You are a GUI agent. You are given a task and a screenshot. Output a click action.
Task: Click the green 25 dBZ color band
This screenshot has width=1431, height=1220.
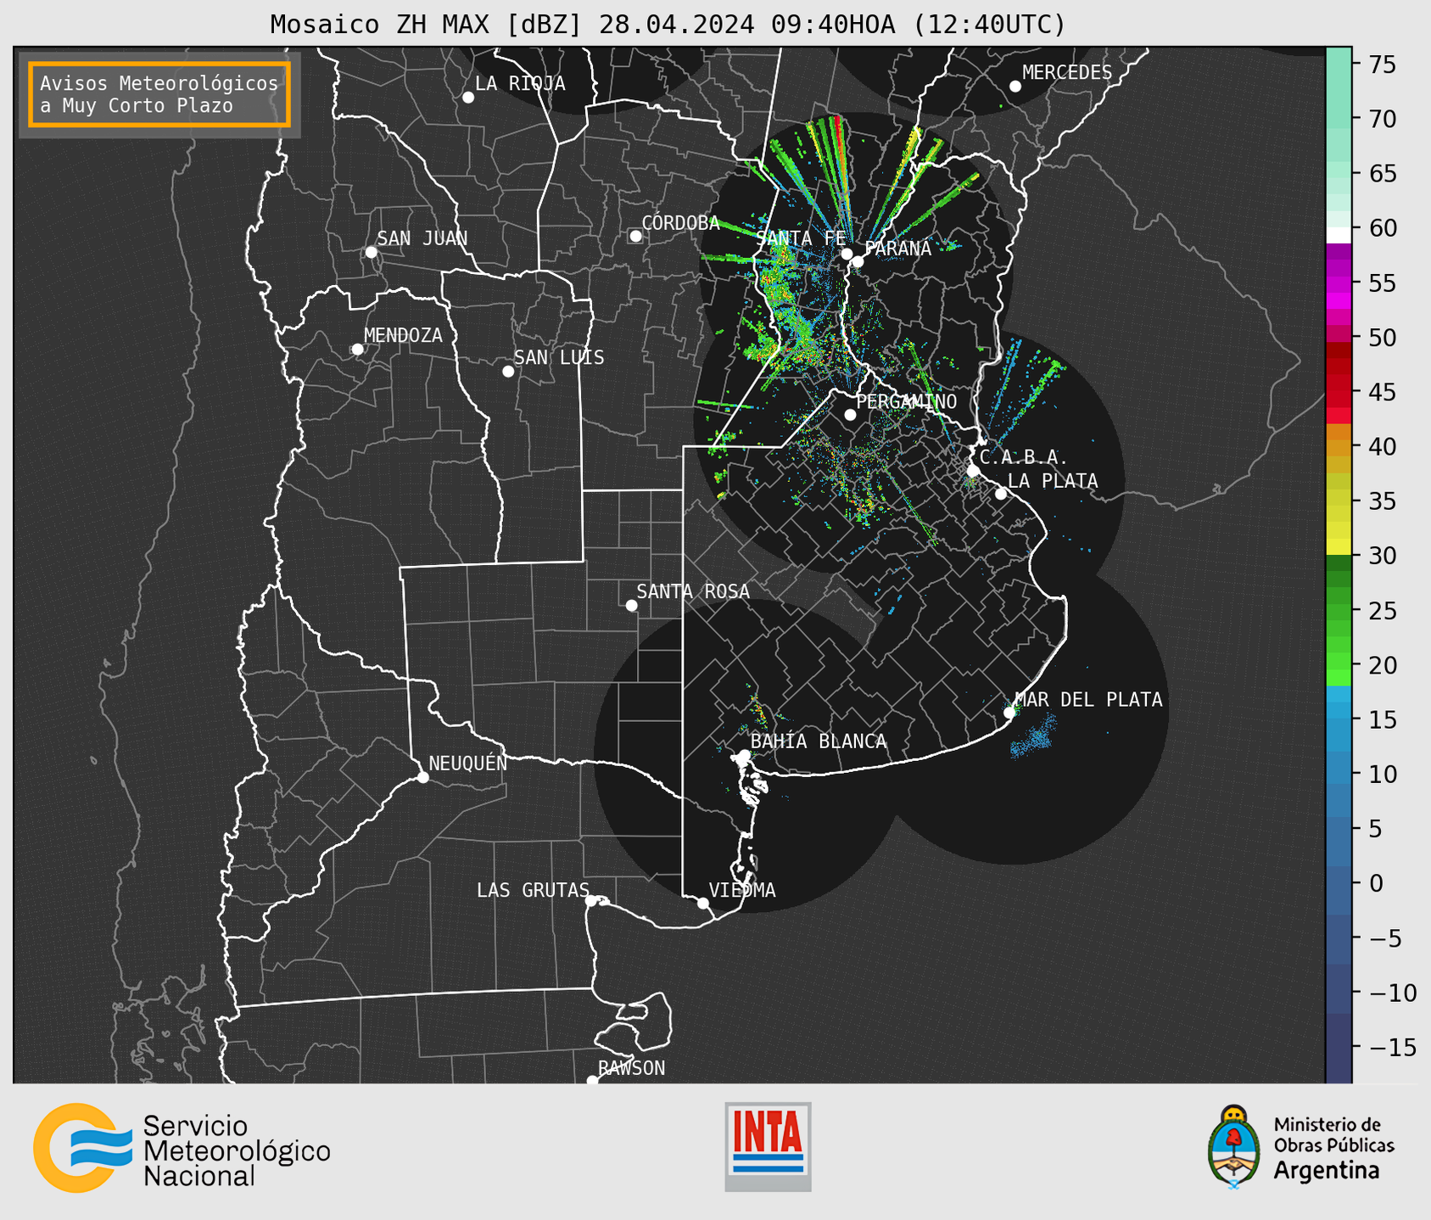(x=1339, y=611)
